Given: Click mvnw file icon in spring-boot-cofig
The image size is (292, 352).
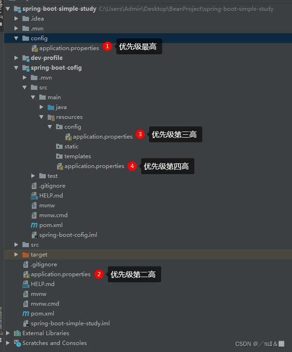Looking at the screenshot, I should click(34, 205).
